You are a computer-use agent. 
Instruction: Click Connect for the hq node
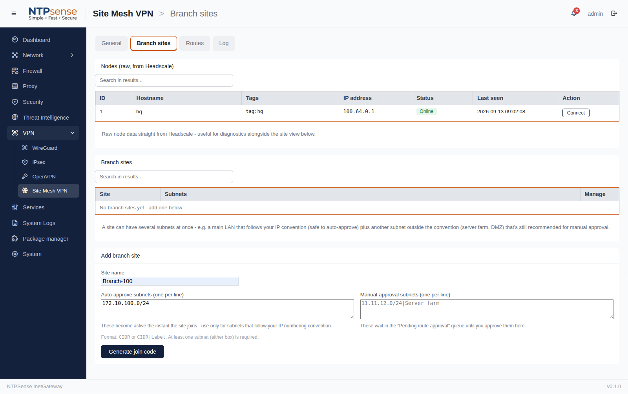[576, 113]
